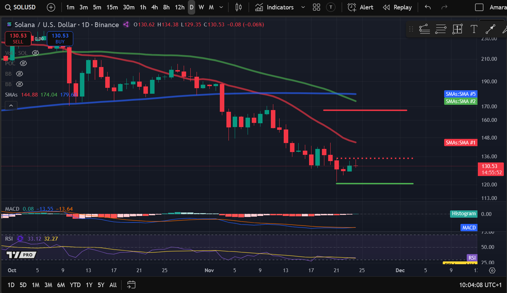Collapse the SMAs legend with its arrow
The width and height of the screenshot is (507, 293).
pos(11,105)
